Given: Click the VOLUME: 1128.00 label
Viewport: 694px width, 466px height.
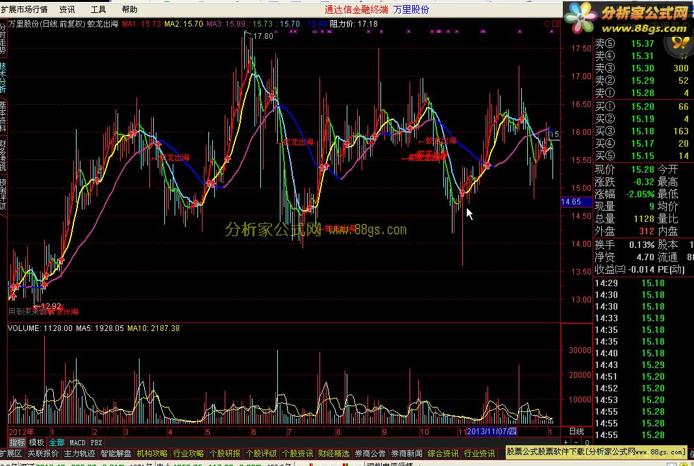Looking at the screenshot, I should click(x=40, y=328).
